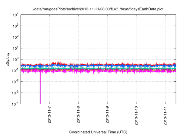
Task: Click the 10^0 y-axis tick label
Action: click(x=15, y=59)
